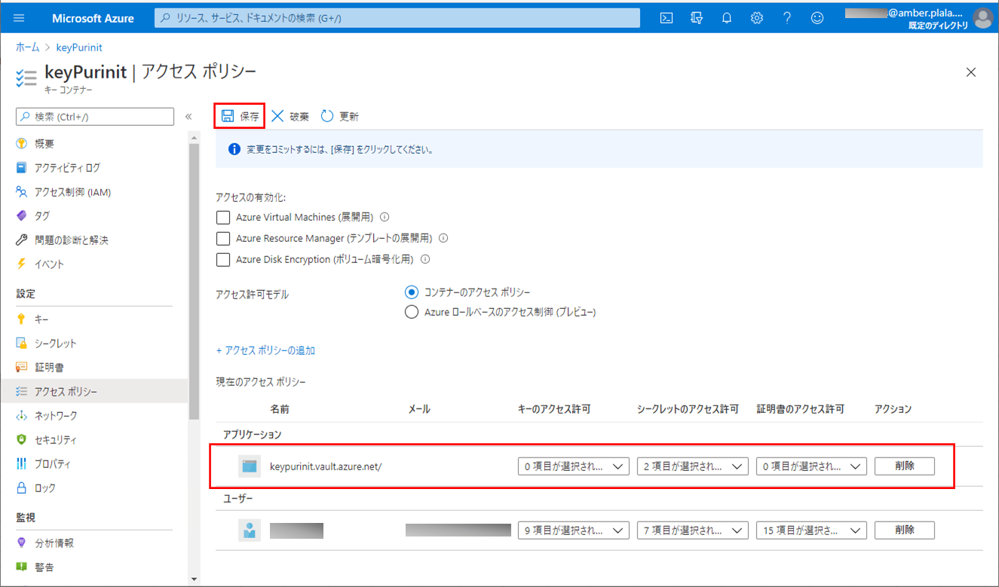Open the account avatar menu

coord(982,18)
